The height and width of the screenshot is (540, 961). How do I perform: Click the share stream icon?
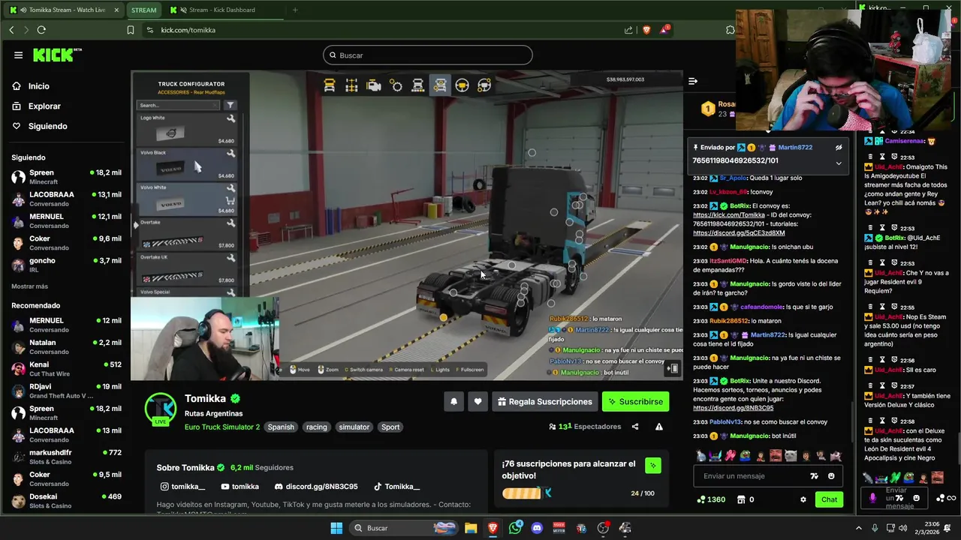635,427
